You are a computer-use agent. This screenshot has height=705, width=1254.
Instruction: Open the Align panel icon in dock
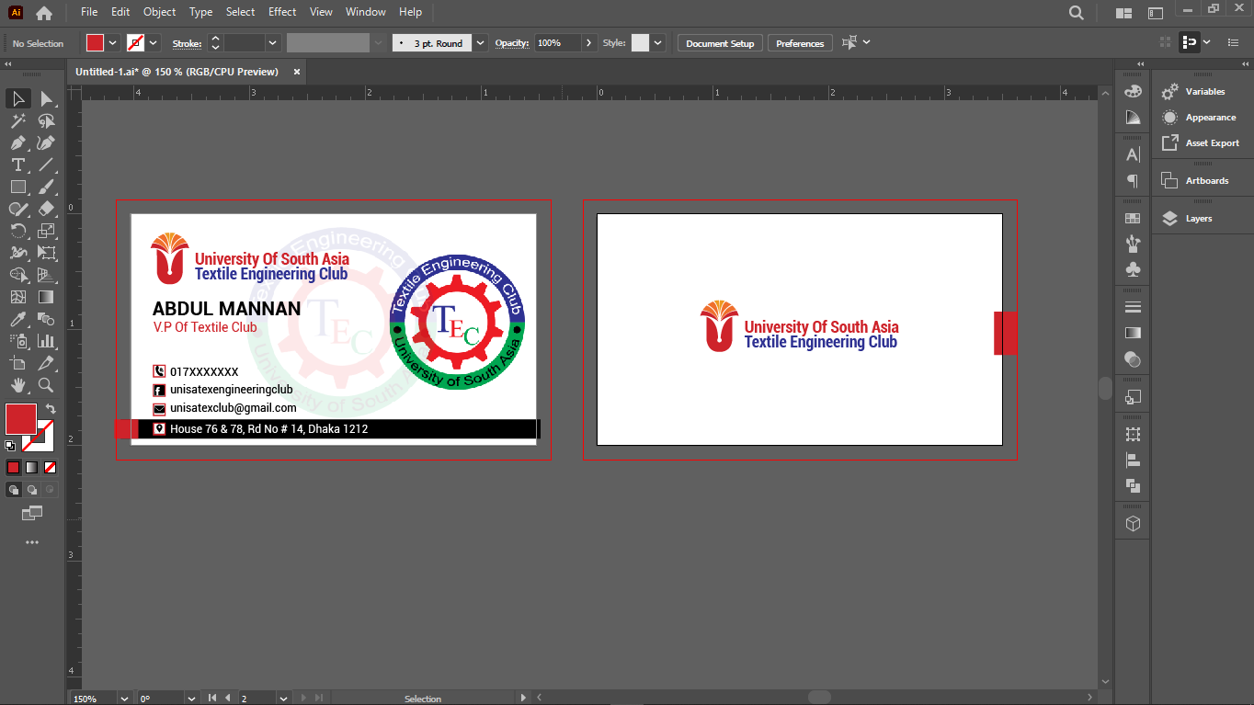point(1133,460)
